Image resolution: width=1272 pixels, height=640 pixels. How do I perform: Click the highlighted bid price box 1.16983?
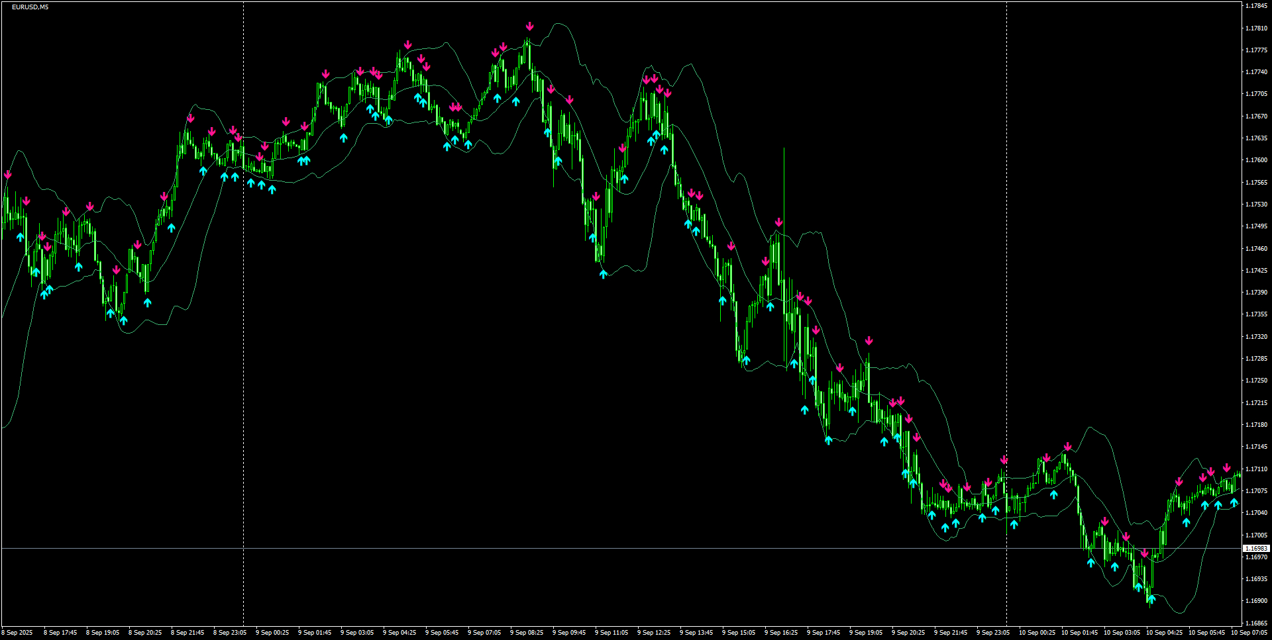point(1255,547)
